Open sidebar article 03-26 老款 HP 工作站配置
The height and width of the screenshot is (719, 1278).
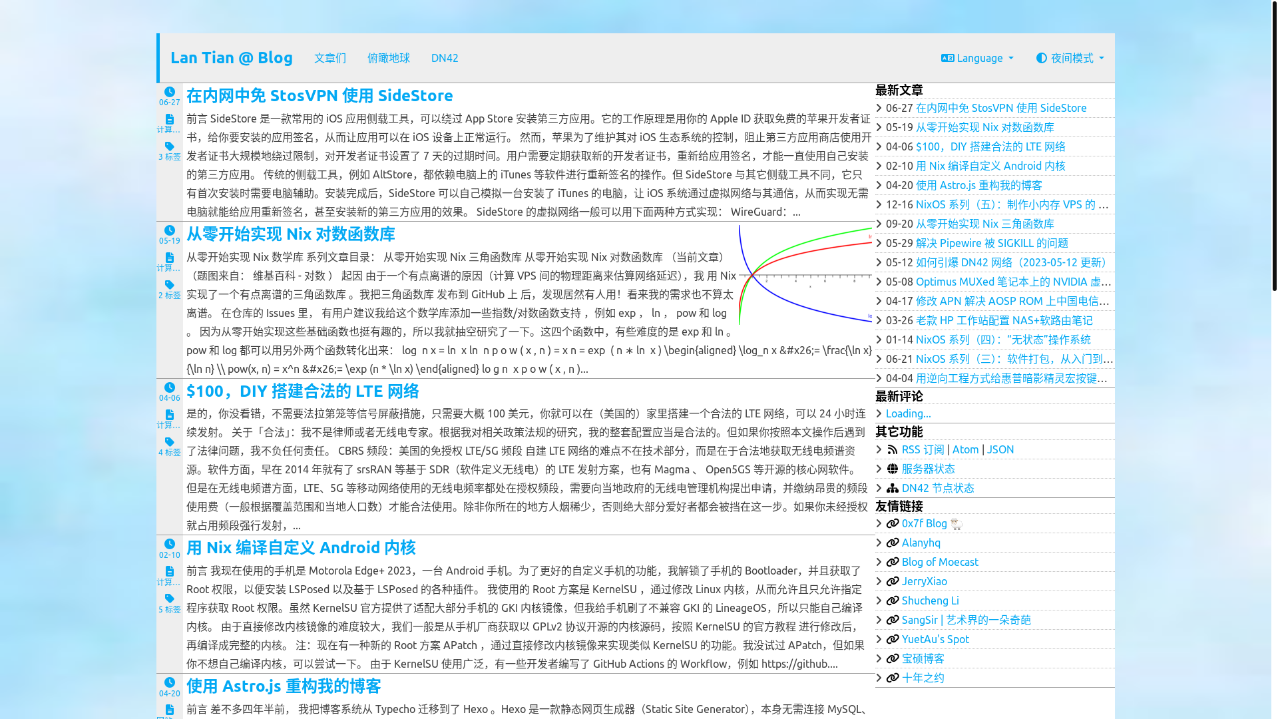pyautogui.click(x=1004, y=321)
